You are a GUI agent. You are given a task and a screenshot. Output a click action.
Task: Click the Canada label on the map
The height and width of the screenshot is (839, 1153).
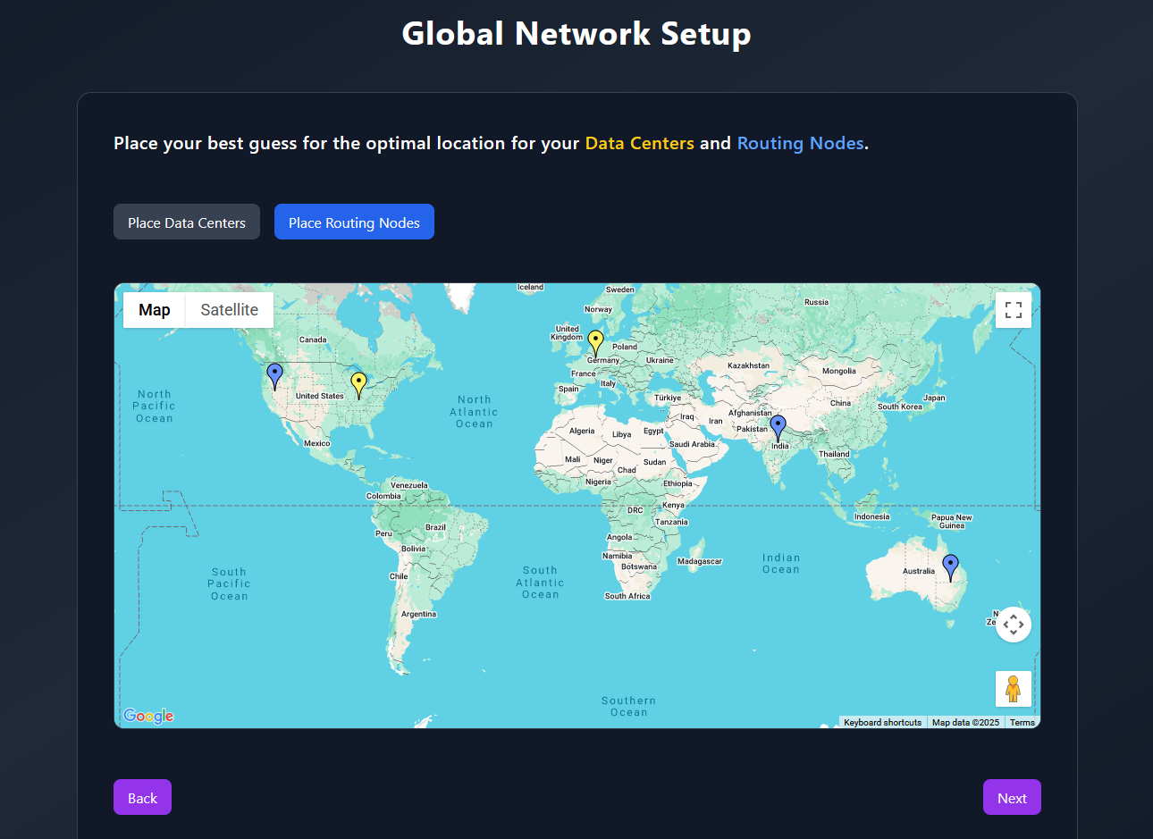click(313, 340)
